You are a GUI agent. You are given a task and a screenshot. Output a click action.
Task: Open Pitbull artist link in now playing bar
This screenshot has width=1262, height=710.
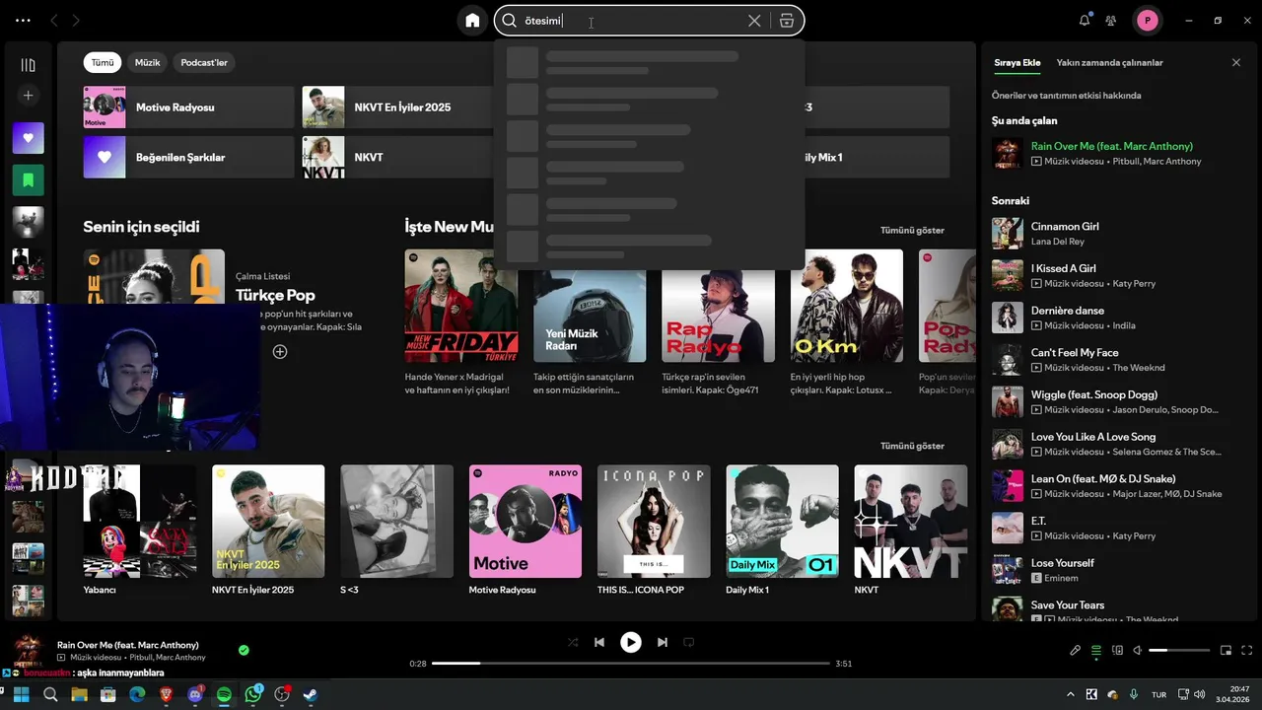pos(140,658)
